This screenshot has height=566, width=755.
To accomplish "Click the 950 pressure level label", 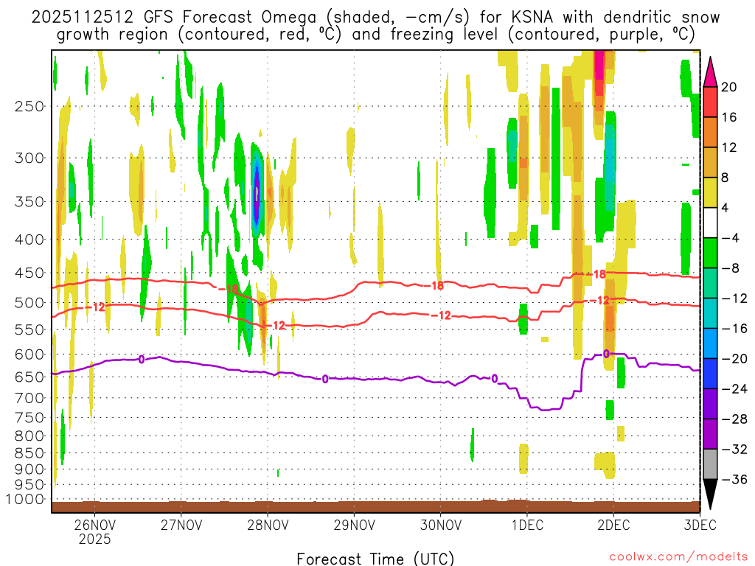I will click(29, 485).
